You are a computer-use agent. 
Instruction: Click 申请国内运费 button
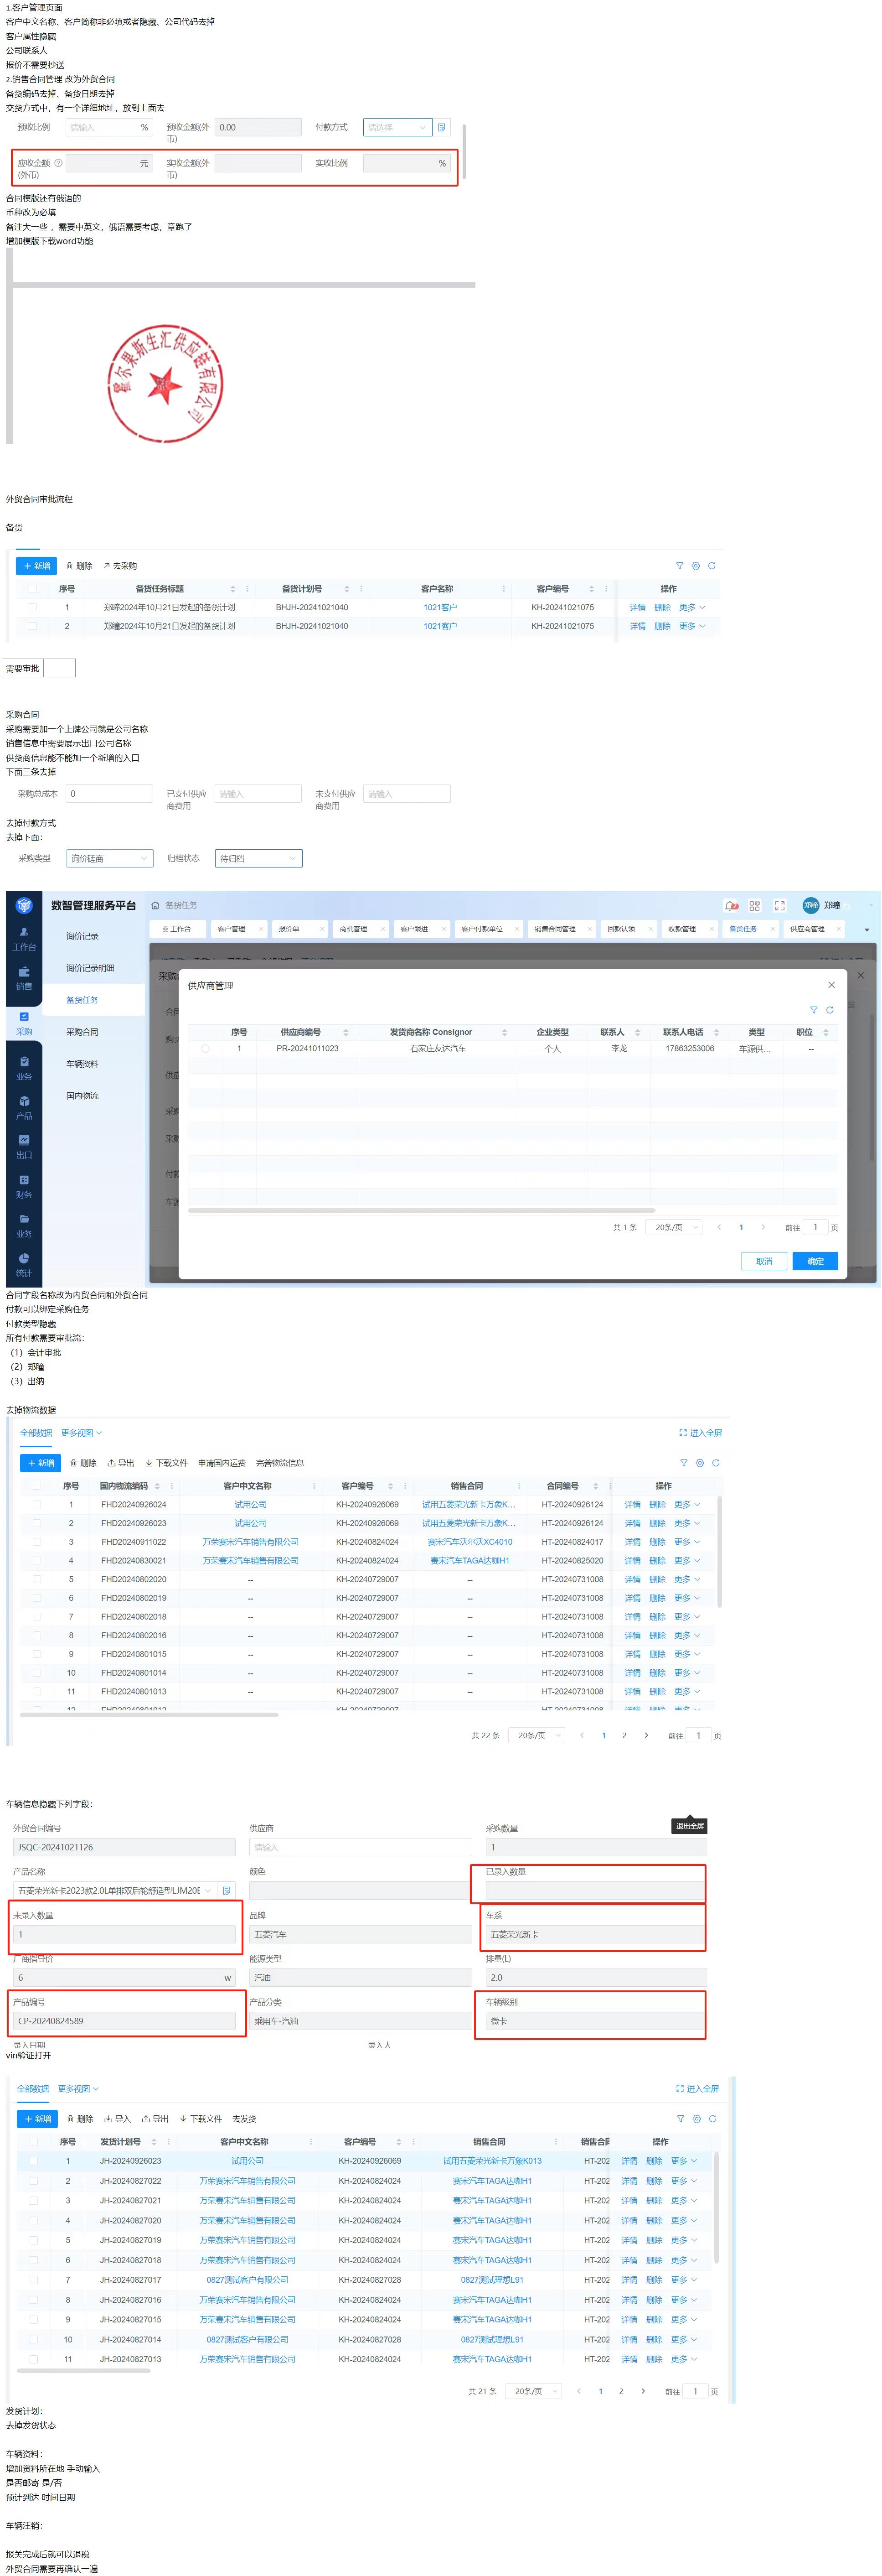point(222,1463)
